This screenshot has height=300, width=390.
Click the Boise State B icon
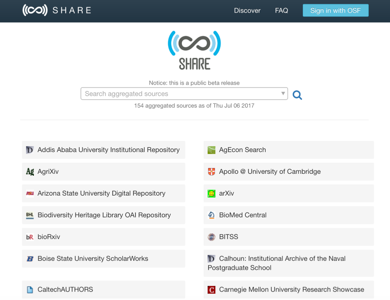pyautogui.click(x=30, y=259)
